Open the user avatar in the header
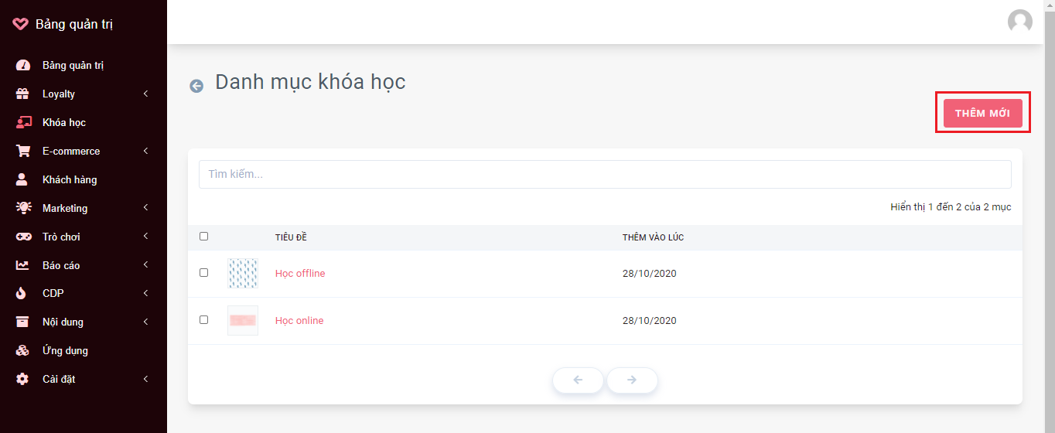 [x=1019, y=22]
